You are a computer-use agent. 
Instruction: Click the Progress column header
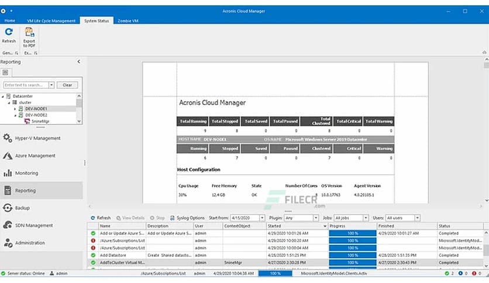pos(353,226)
